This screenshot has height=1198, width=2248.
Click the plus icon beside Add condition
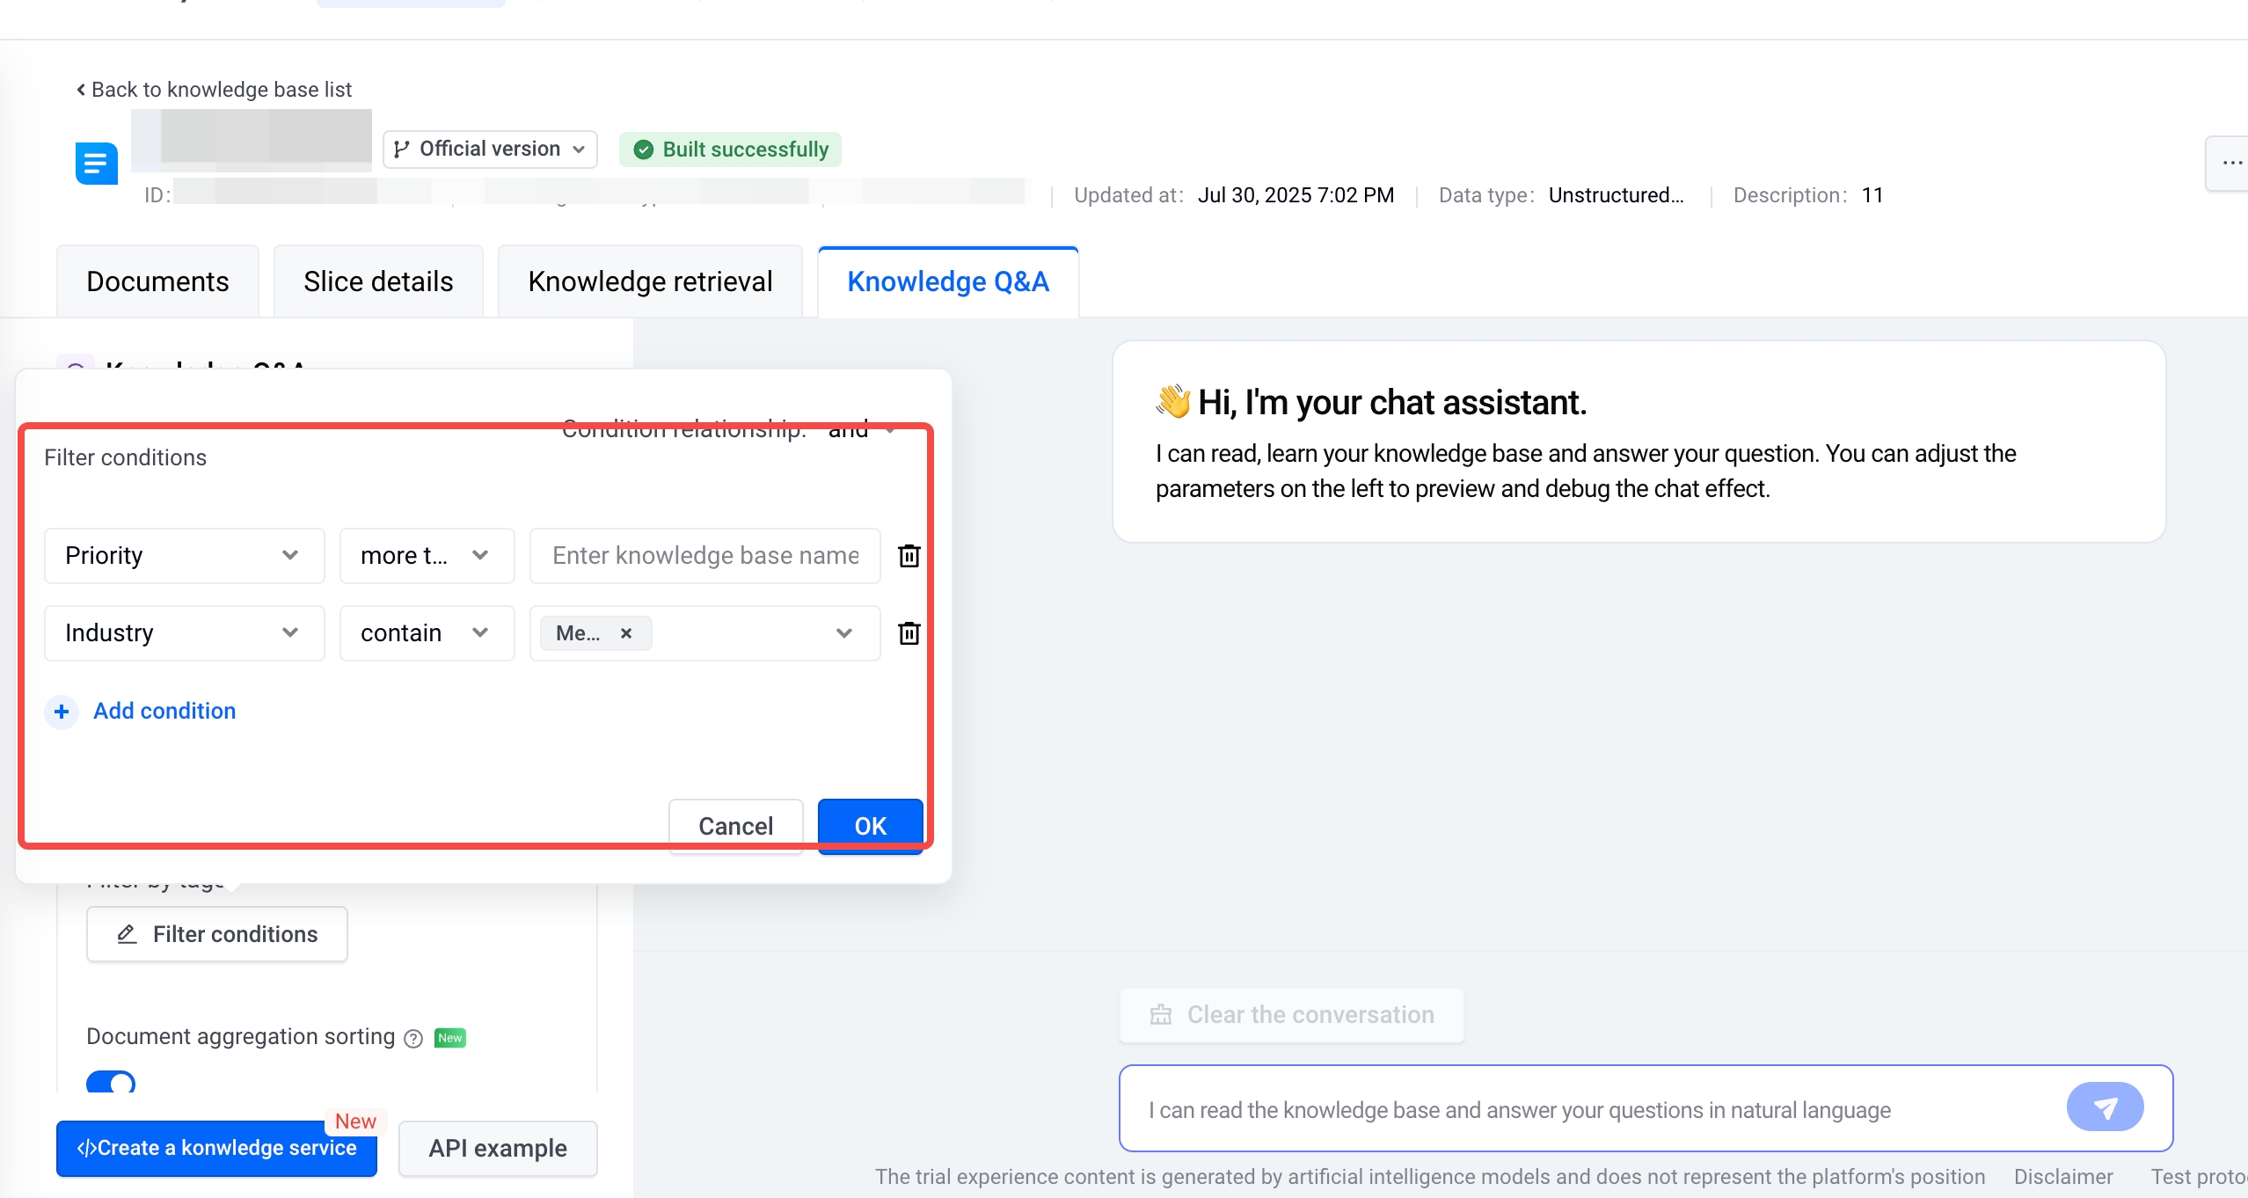[62, 711]
